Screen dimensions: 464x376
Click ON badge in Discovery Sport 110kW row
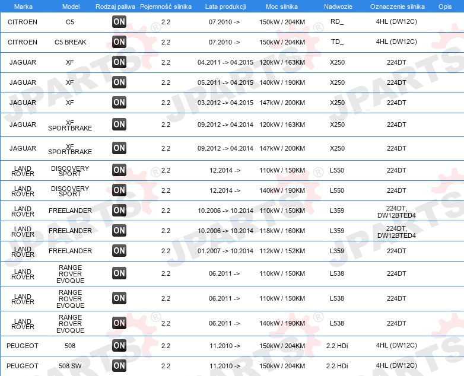119,170
